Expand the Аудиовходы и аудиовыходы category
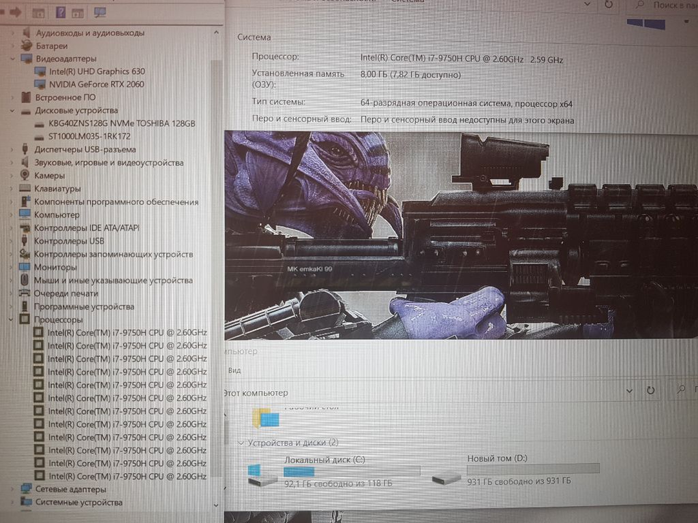The image size is (698, 523). 12,33
